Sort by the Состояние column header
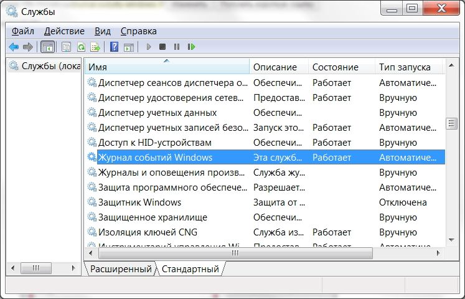This screenshot has width=465, height=299. [x=342, y=67]
